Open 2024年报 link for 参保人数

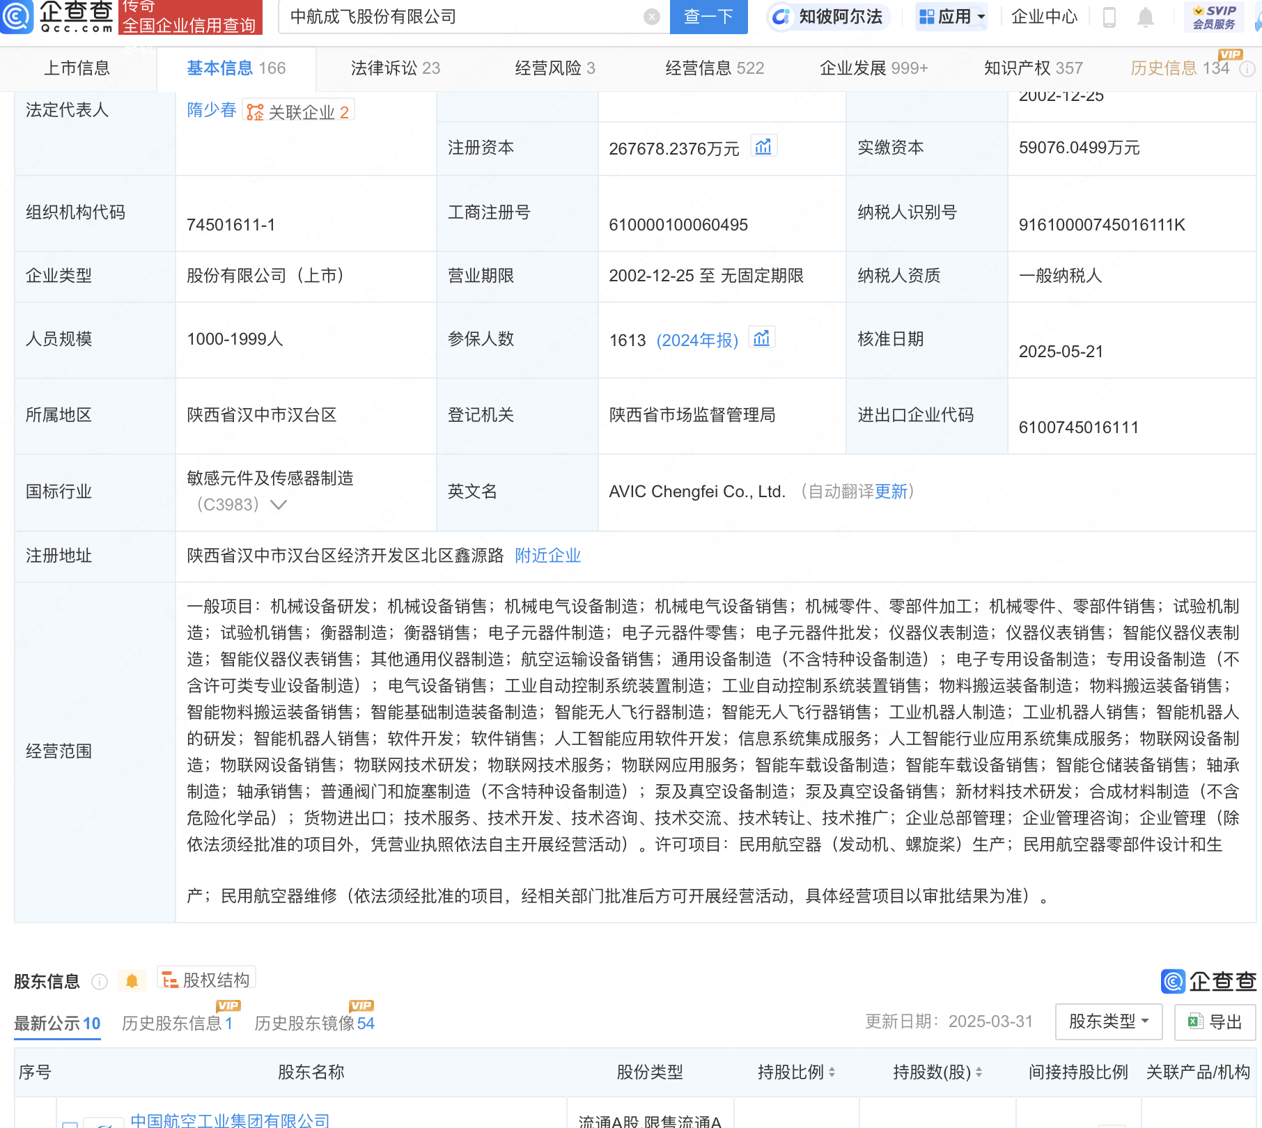pyautogui.click(x=697, y=340)
